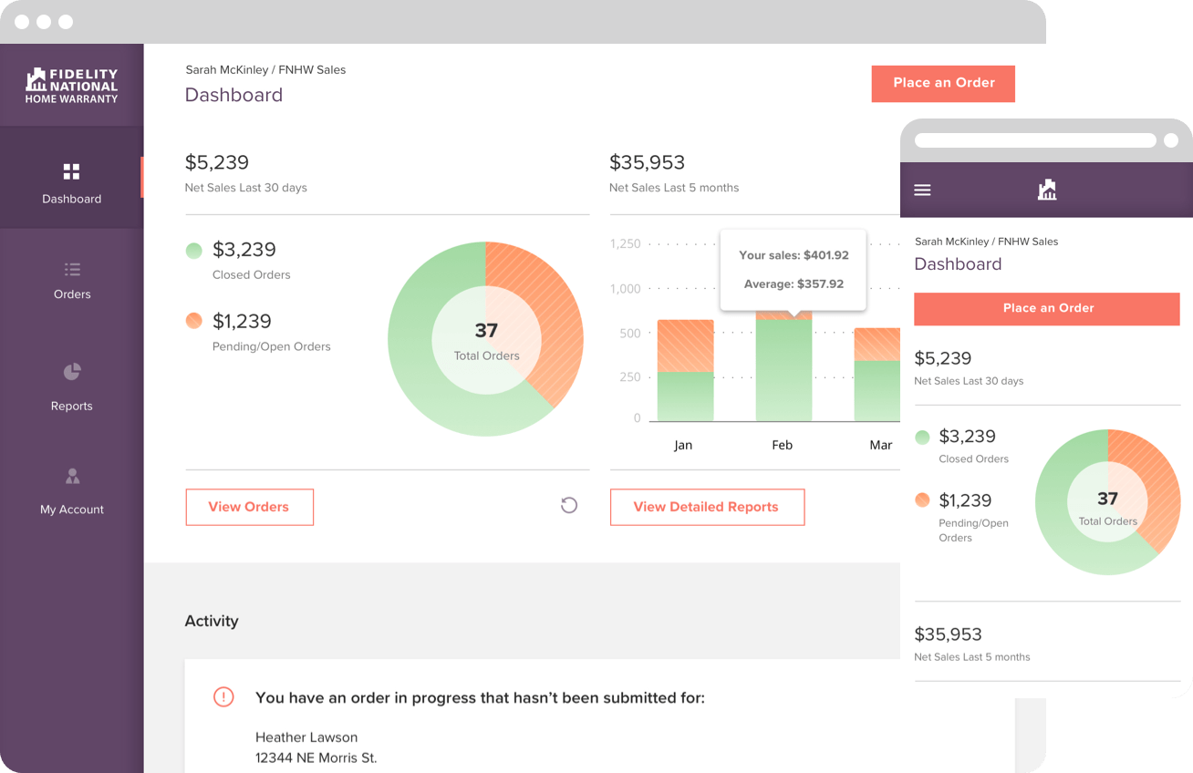Click the Fidelity National Home Warranty logo
The width and height of the screenshot is (1193, 773).
(72, 85)
